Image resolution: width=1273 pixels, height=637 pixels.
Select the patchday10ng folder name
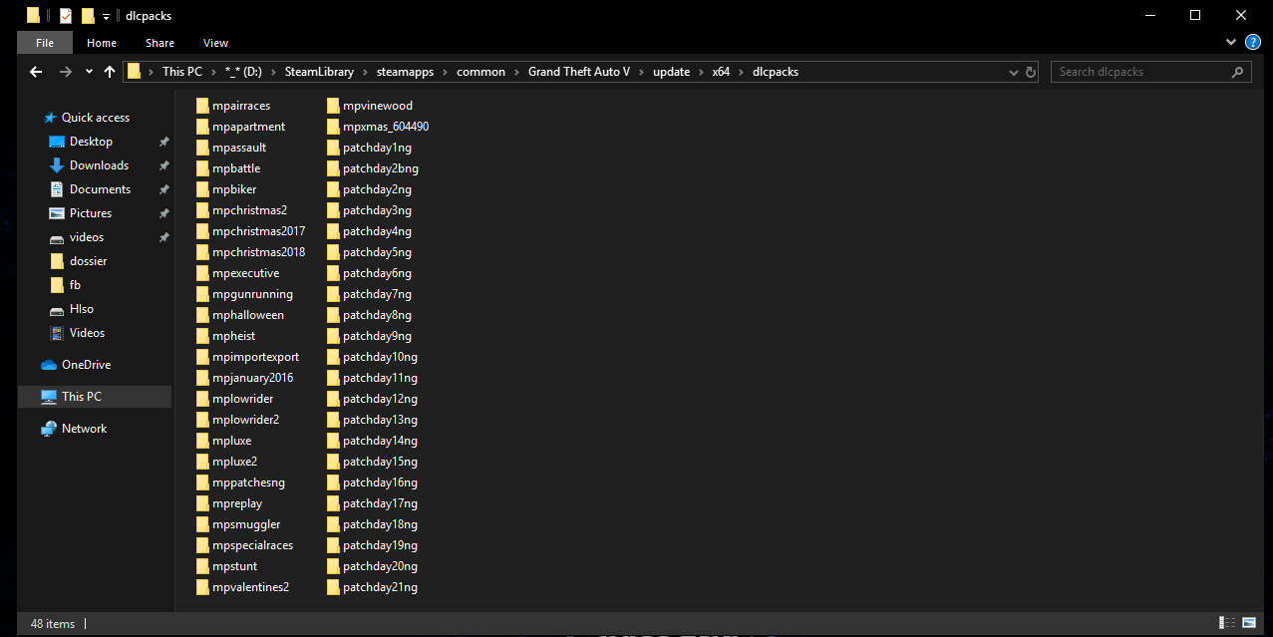380,357
